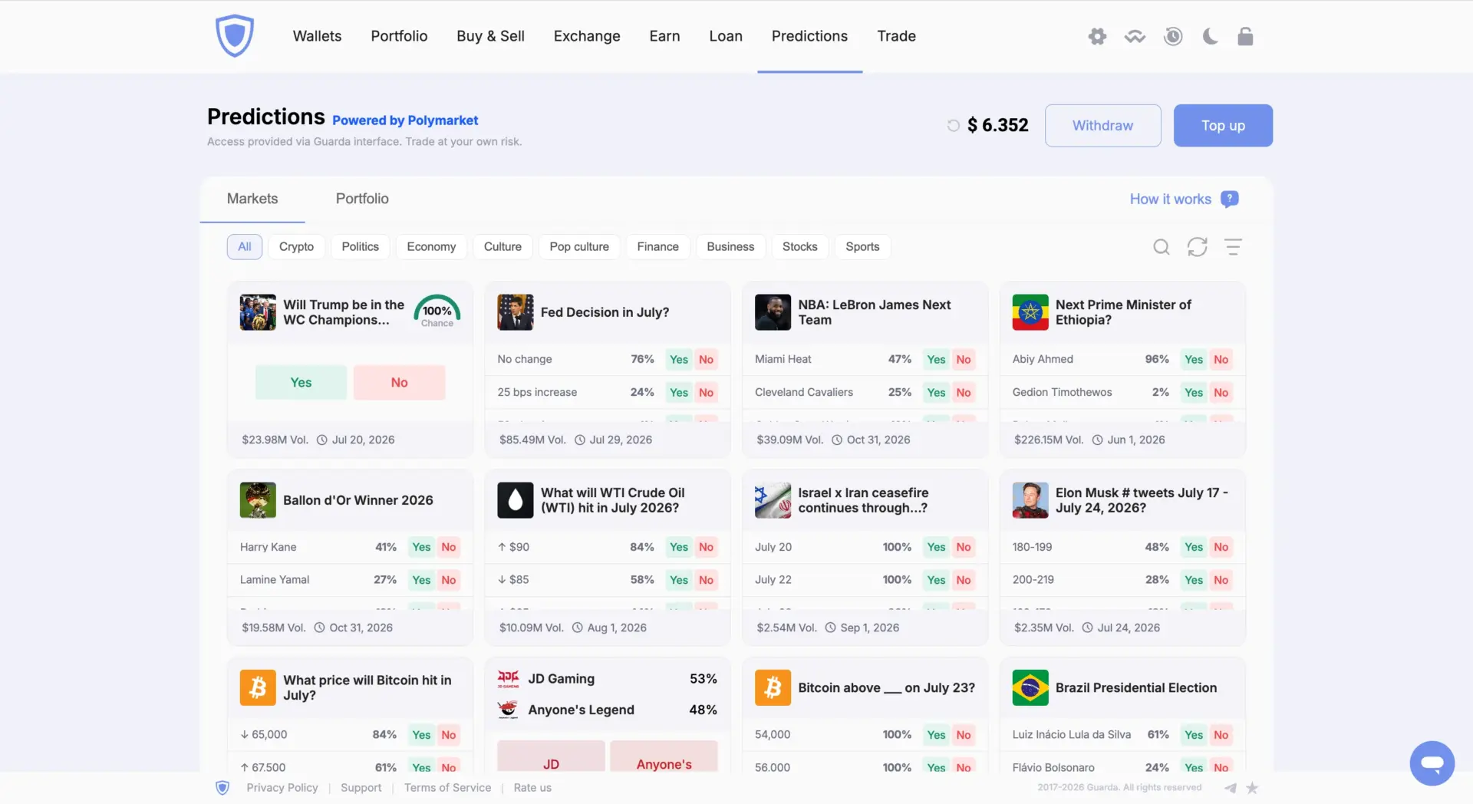Switch to the Markets tab
The height and width of the screenshot is (804, 1473).
coord(252,199)
